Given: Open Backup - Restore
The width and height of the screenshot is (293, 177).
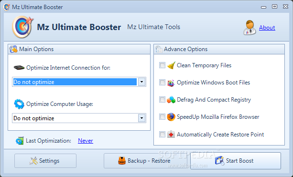Looking at the screenshot, I should (145, 161).
